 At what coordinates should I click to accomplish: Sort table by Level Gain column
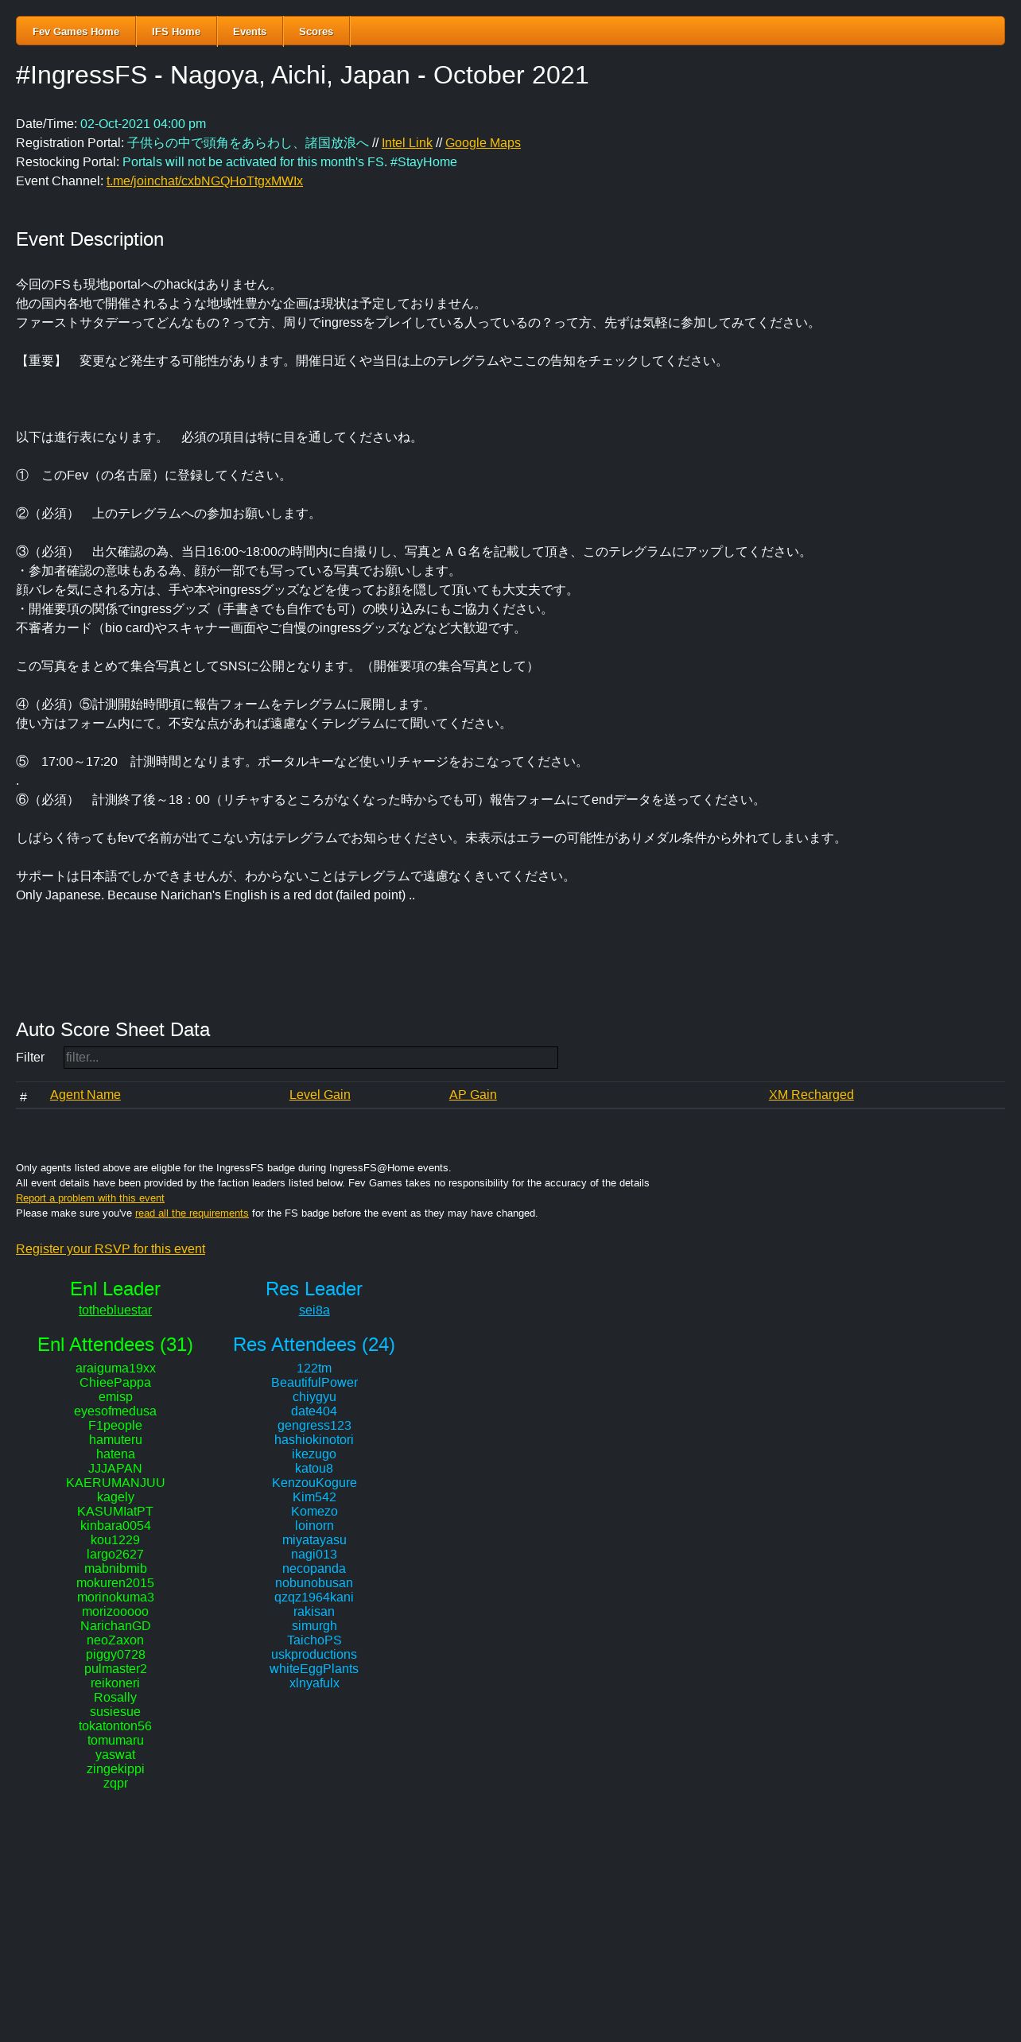coord(320,1095)
